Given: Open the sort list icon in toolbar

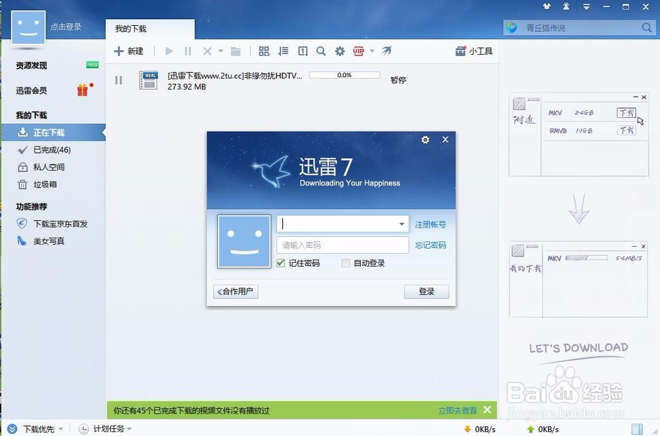Looking at the screenshot, I should (283, 51).
